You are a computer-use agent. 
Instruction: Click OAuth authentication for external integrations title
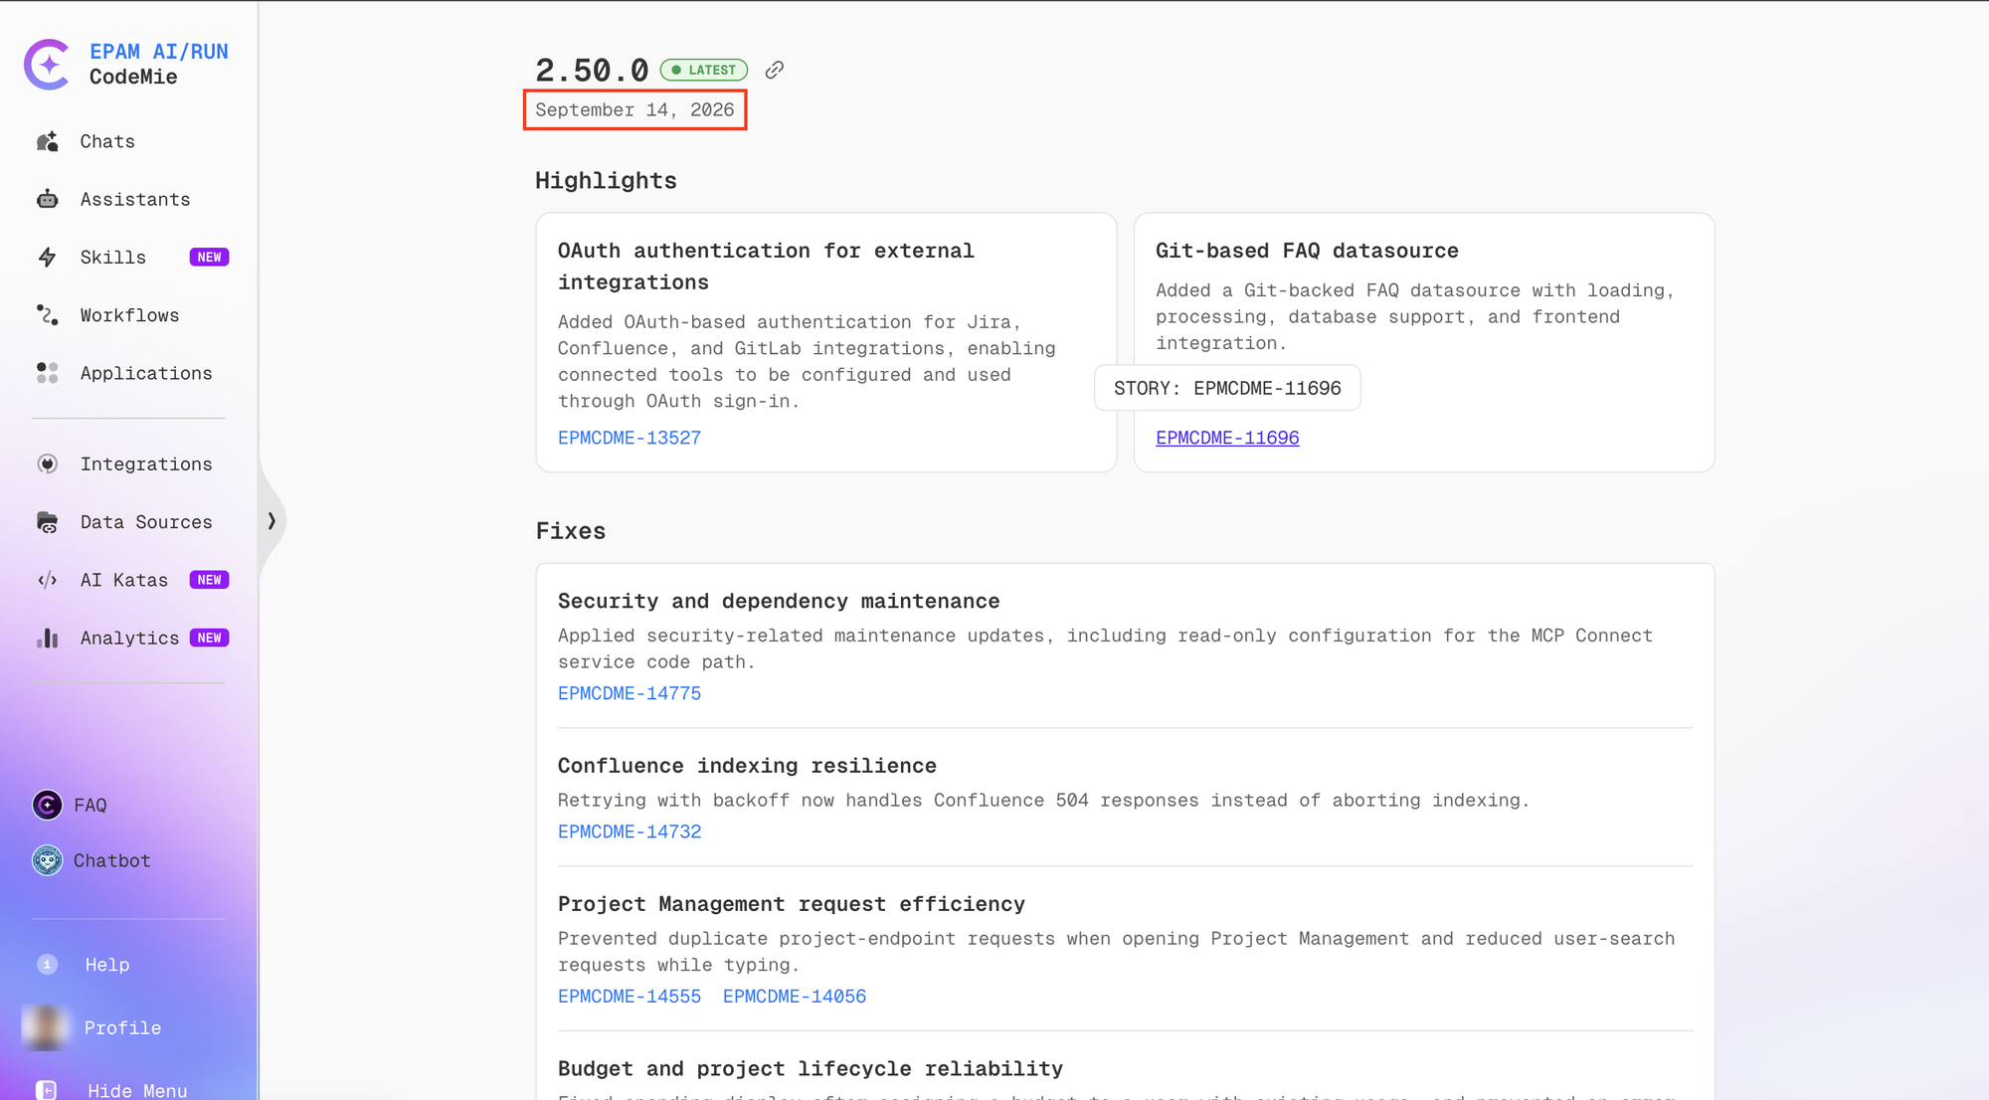[x=766, y=267]
